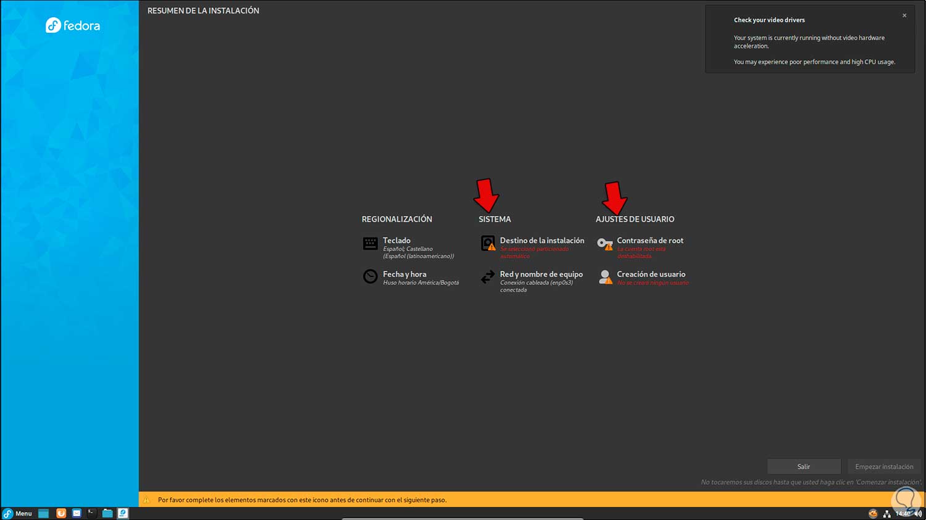926x520 pixels.
Task: Click the 'RESUMEN DE LA INSTALACIÓN' title
Action: pos(203,10)
